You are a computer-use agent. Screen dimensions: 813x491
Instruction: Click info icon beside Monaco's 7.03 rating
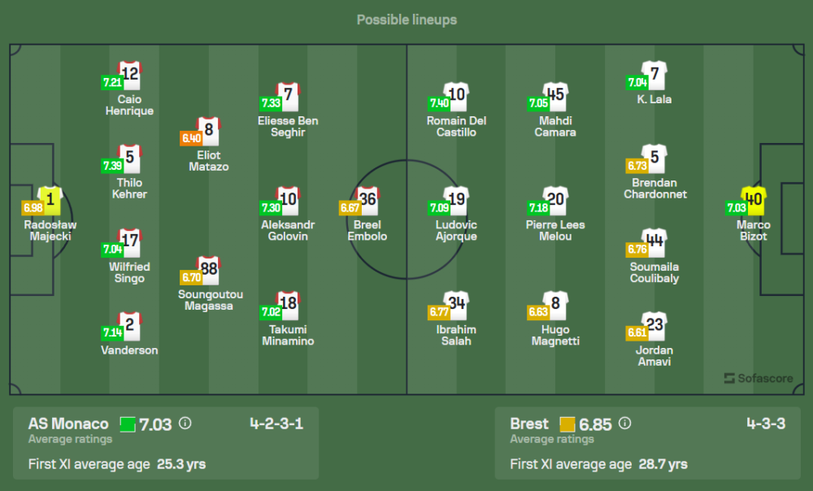coord(185,424)
